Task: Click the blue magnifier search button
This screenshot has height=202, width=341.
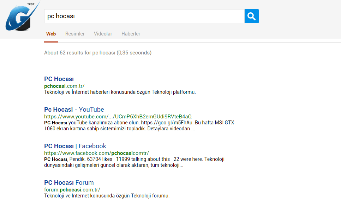Action: [x=251, y=16]
